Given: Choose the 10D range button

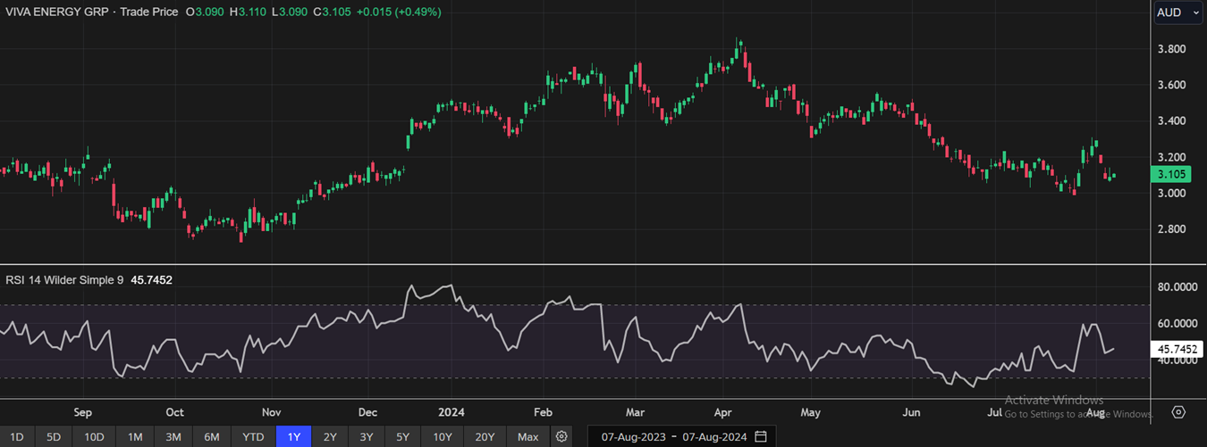Looking at the screenshot, I should click(x=94, y=436).
